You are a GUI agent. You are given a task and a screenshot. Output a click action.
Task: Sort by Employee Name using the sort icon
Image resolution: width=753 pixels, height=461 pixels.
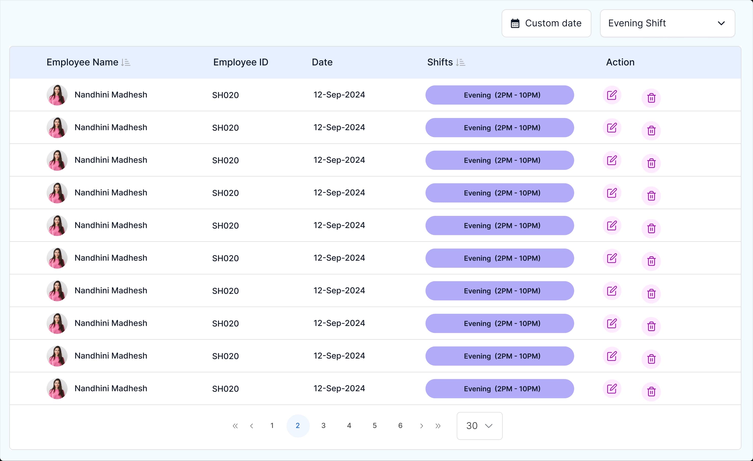[126, 62]
